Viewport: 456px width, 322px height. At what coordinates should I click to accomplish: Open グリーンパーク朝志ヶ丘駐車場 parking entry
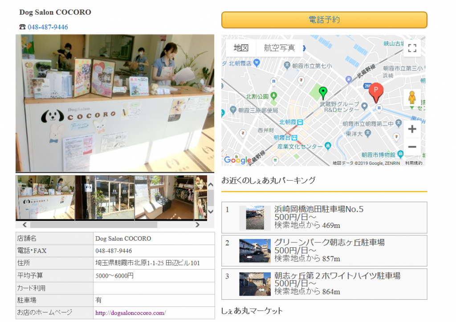tap(324, 250)
